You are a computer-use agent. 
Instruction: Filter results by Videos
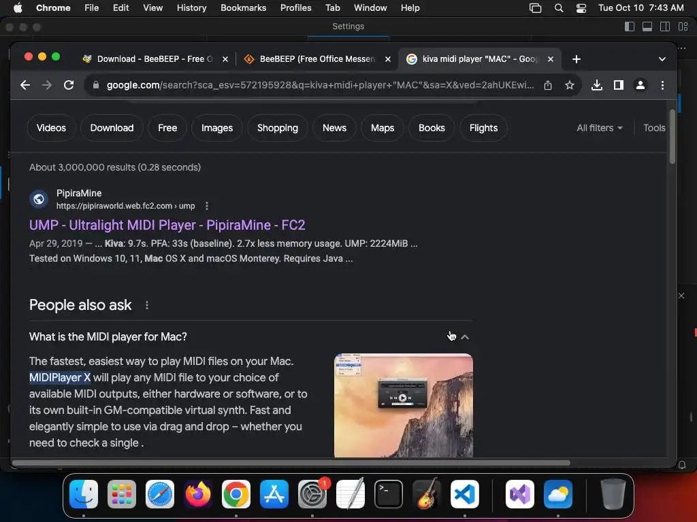(x=51, y=128)
